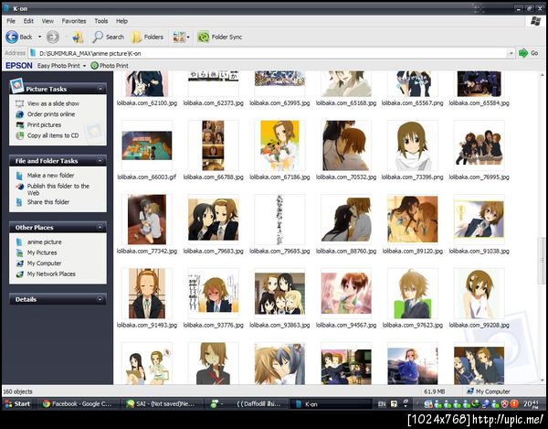Select thumbnail lolibaka.com_79685.jpg
Image resolution: width=548 pixels, height=429 pixels.
[x=279, y=220]
